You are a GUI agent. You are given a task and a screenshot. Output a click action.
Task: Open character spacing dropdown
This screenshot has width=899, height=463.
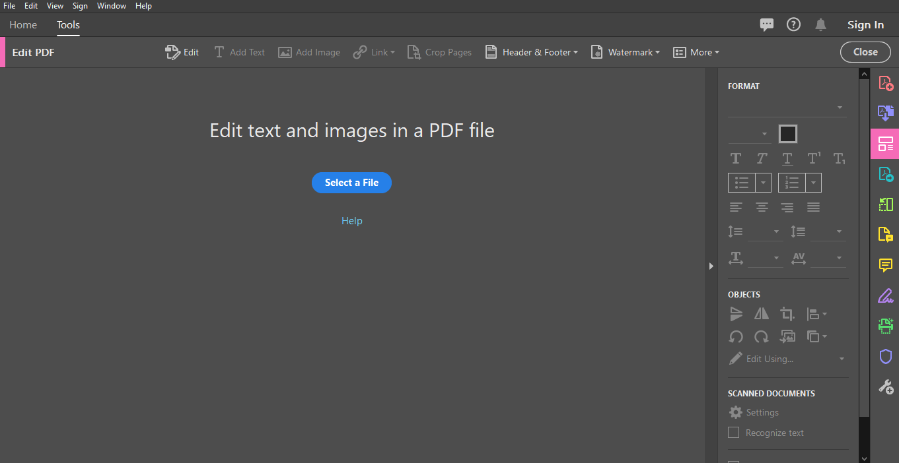click(x=828, y=258)
